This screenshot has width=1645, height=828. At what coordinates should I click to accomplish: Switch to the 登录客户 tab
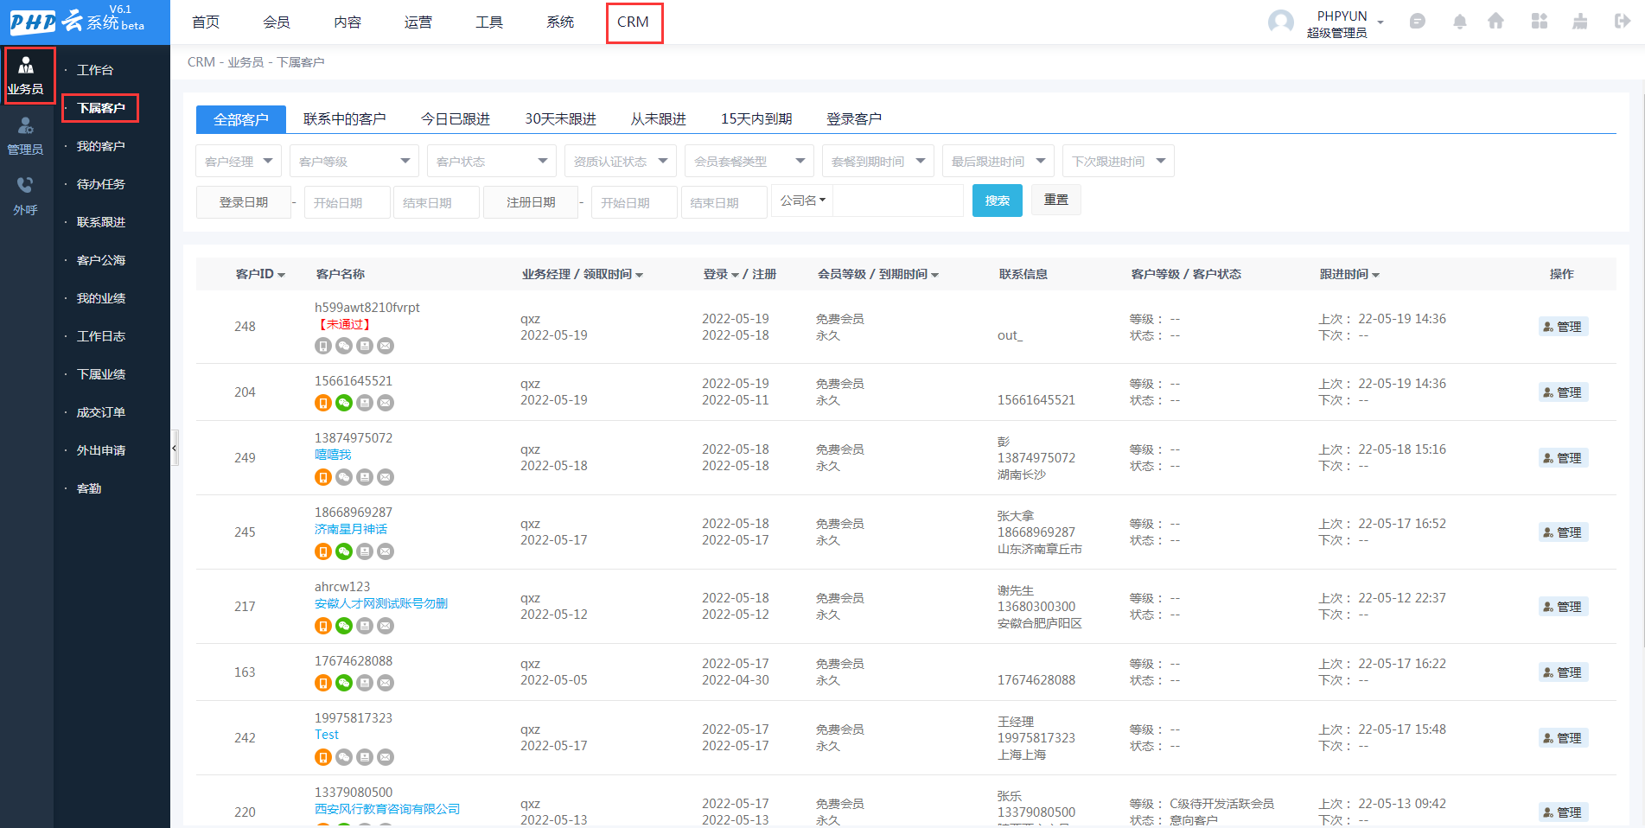(854, 118)
